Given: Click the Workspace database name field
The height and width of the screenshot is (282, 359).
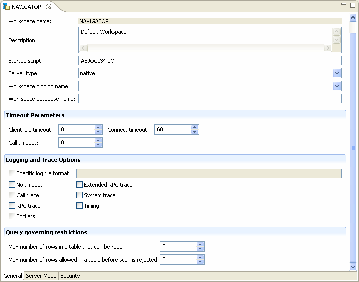Looking at the screenshot, I should click(210, 99).
